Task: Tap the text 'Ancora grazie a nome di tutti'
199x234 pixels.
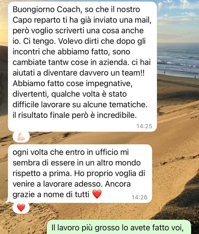Action: tap(72, 189)
